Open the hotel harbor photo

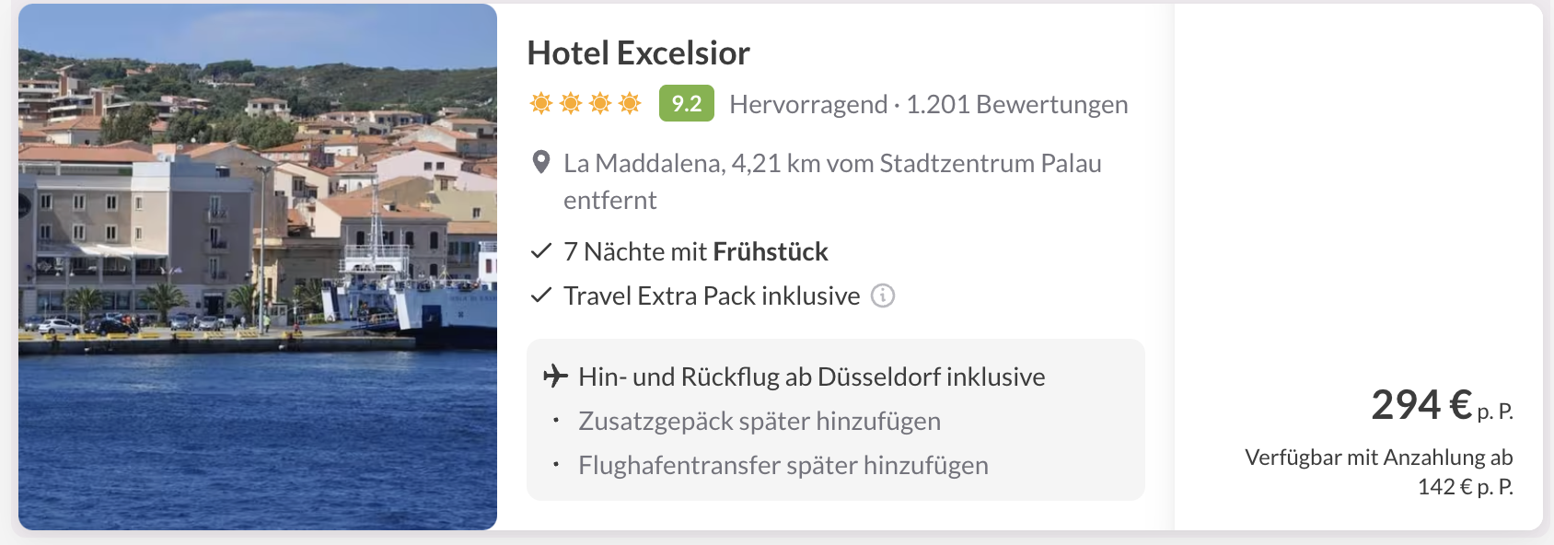(258, 267)
